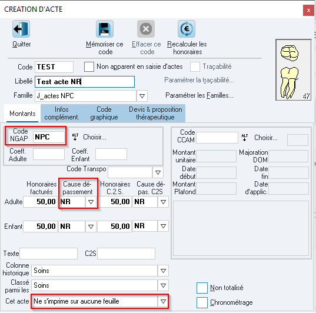Click the tooth 47 graphic thumbnail
The width and height of the screenshot is (316, 313).
(294, 70)
